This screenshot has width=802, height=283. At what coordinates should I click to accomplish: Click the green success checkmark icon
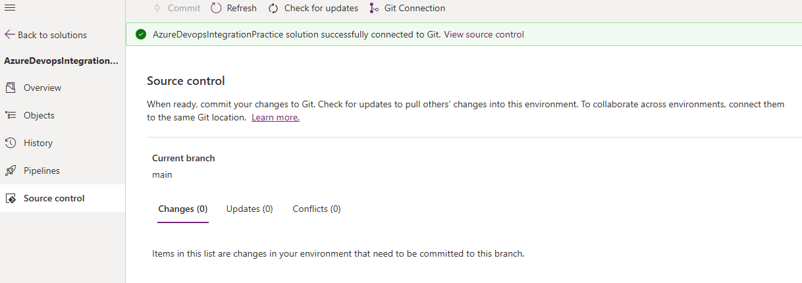[x=141, y=34]
